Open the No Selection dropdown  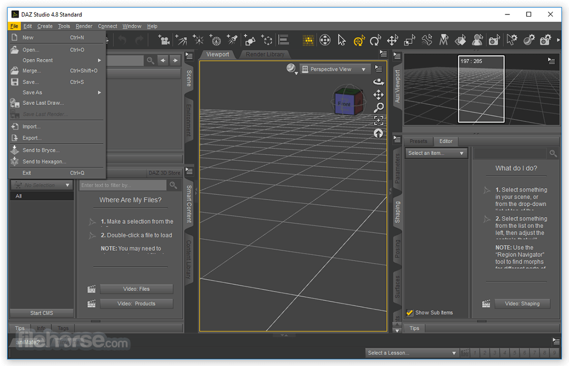[41, 185]
